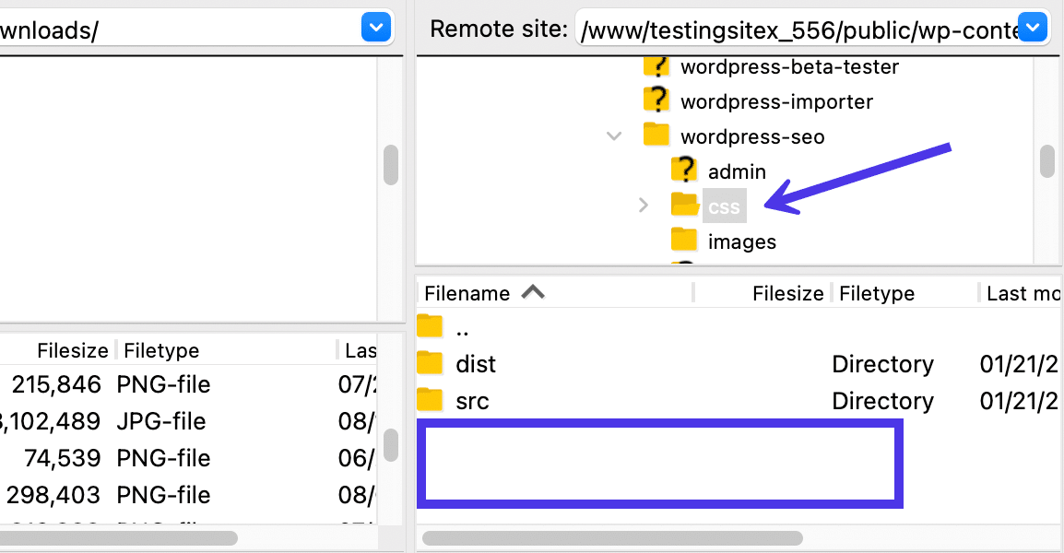The image size is (1064, 553).
Task: Open the dist directory icon
Action: [x=430, y=363]
